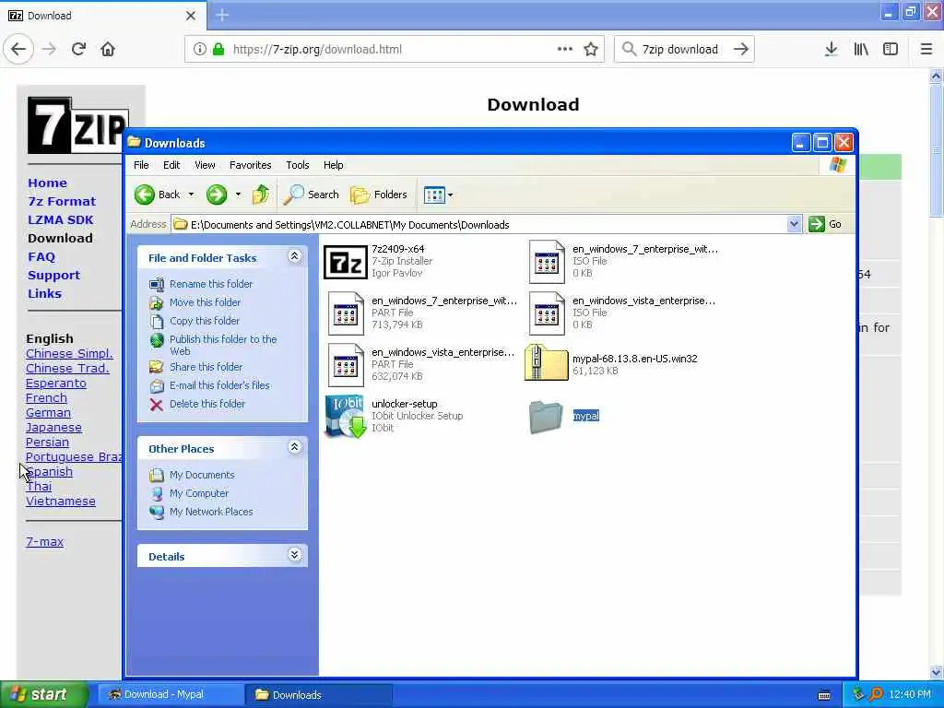944x708 pixels.
Task: Click the green Forward arrow in Explorer toolbar
Action: pos(217,195)
